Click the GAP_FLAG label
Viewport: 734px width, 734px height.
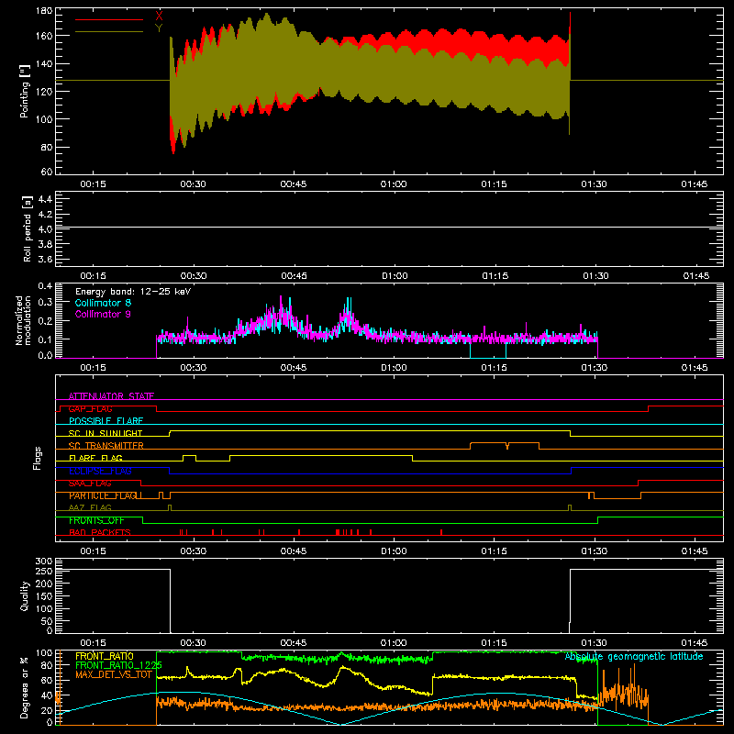point(90,408)
